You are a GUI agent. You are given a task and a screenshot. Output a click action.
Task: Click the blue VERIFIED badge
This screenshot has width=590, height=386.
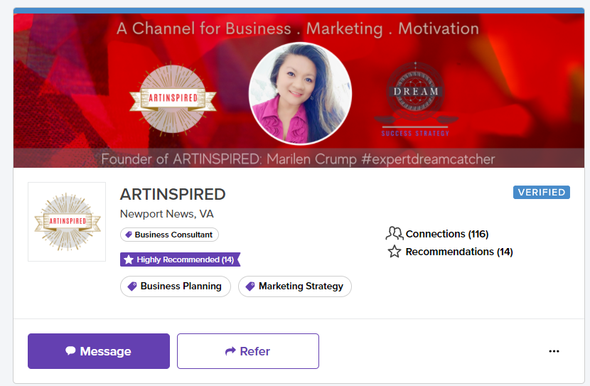coord(541,192)
